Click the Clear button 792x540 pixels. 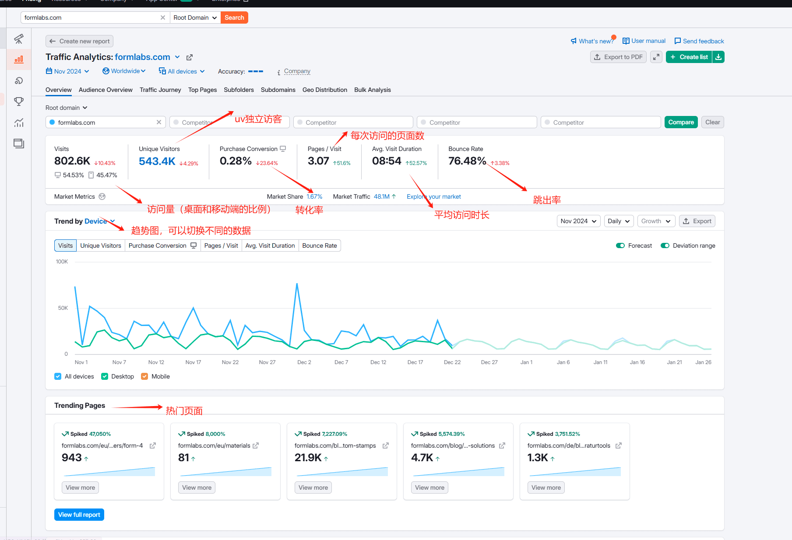(x=712, y=122)
